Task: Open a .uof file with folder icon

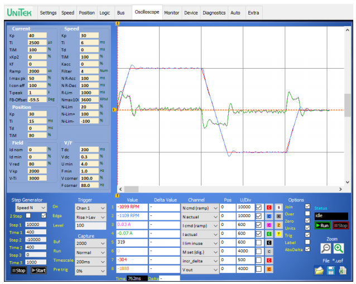Action: (318, 270)
